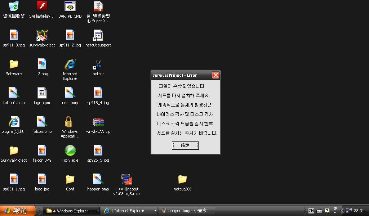Select the netcut v2.08 big5.exe installer icon
369x216 pixels.
pyautogui.click(x=126, y=179)
